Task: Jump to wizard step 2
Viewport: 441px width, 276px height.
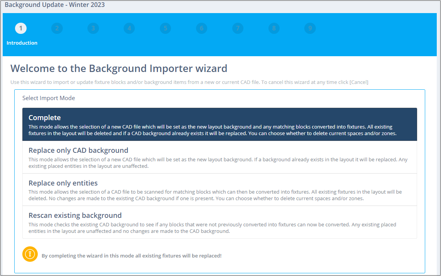Action: (x=57, y=28)
